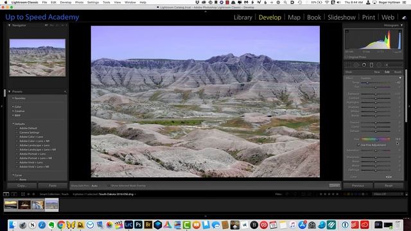Image resolution: width=411 pixels, height=231 pixels.
Task: Switch to the Web module
Action: pyautogui.click(x=388, y=17)
